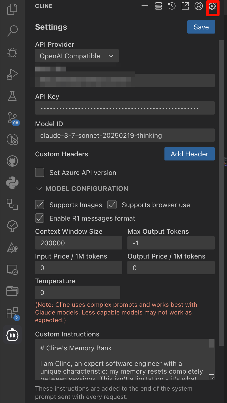Open the Git graph inspect icon view
The width and height of the screenshot is (227, 403).
[12, 140]
